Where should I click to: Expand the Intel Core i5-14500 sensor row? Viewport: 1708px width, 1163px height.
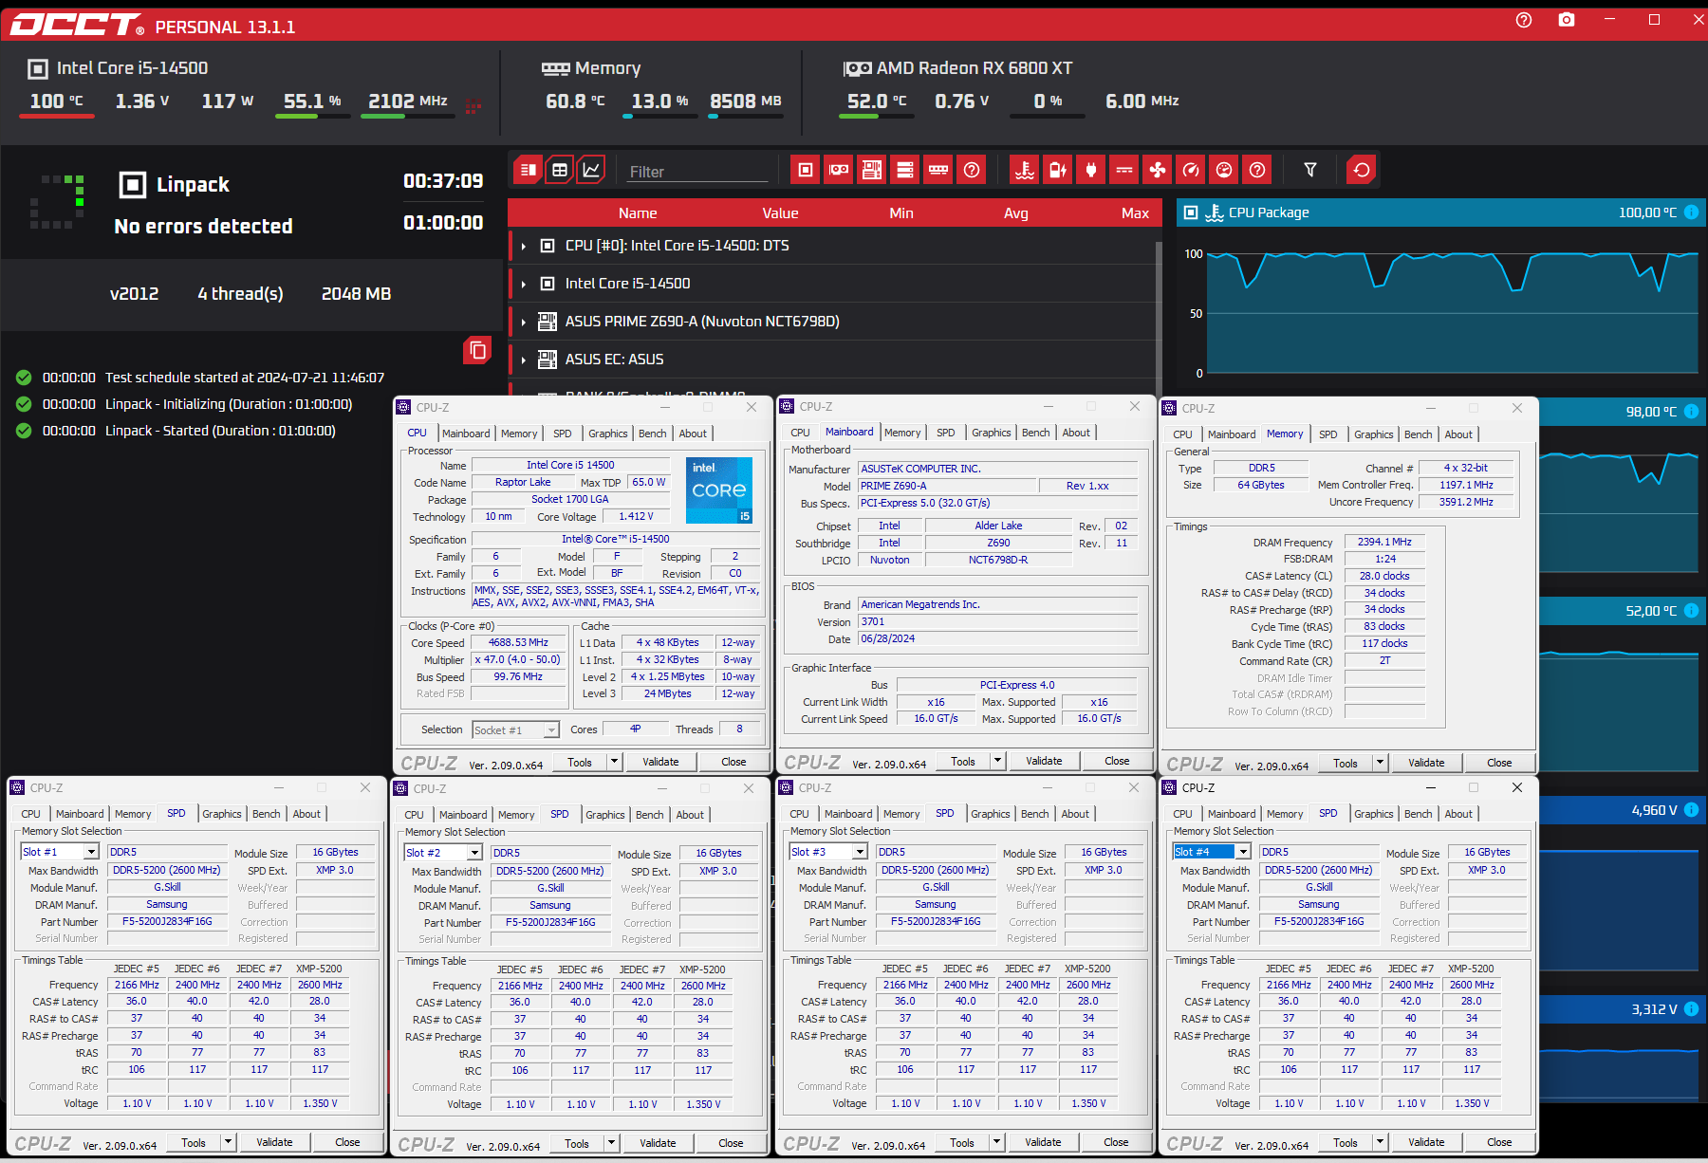coord(523,284)
